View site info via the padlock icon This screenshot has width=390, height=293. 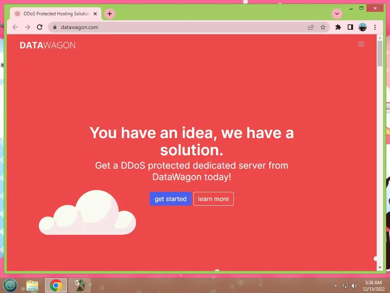[55, 27]
